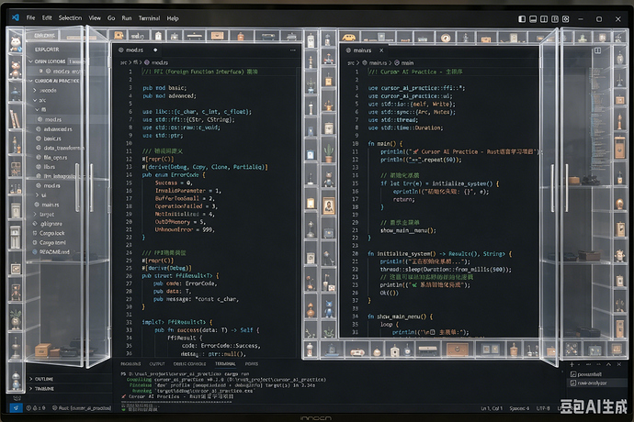
Task: Switch to the PORTS panel tab
Action: coord(252,364)
